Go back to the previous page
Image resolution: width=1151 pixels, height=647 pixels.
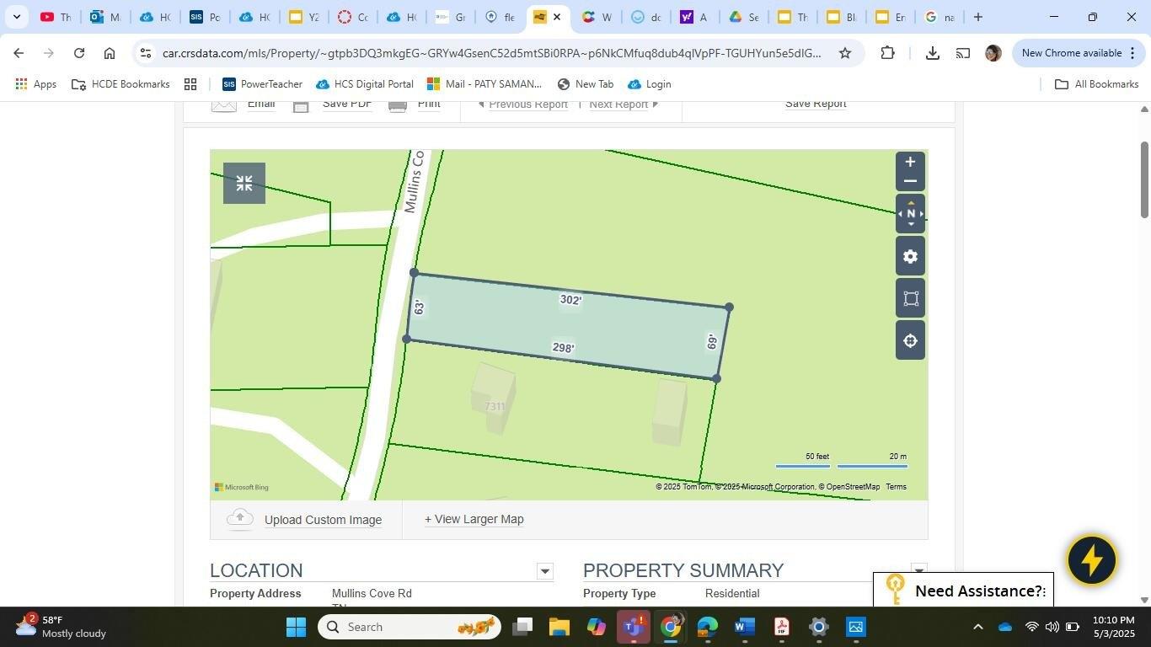point(19,53)
